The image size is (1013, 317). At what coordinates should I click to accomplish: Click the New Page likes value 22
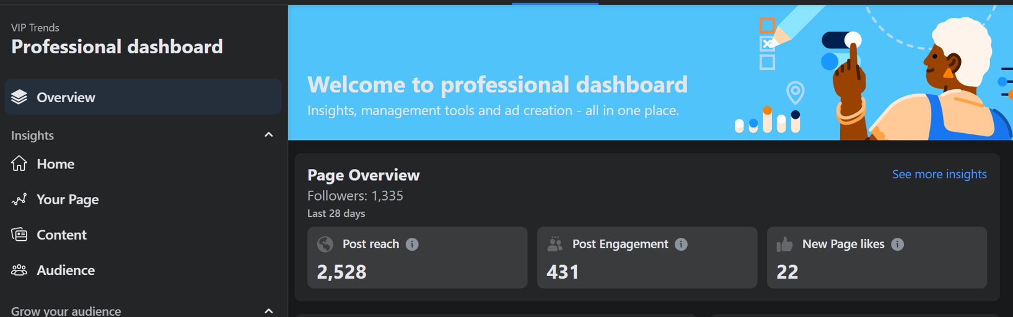787,272
